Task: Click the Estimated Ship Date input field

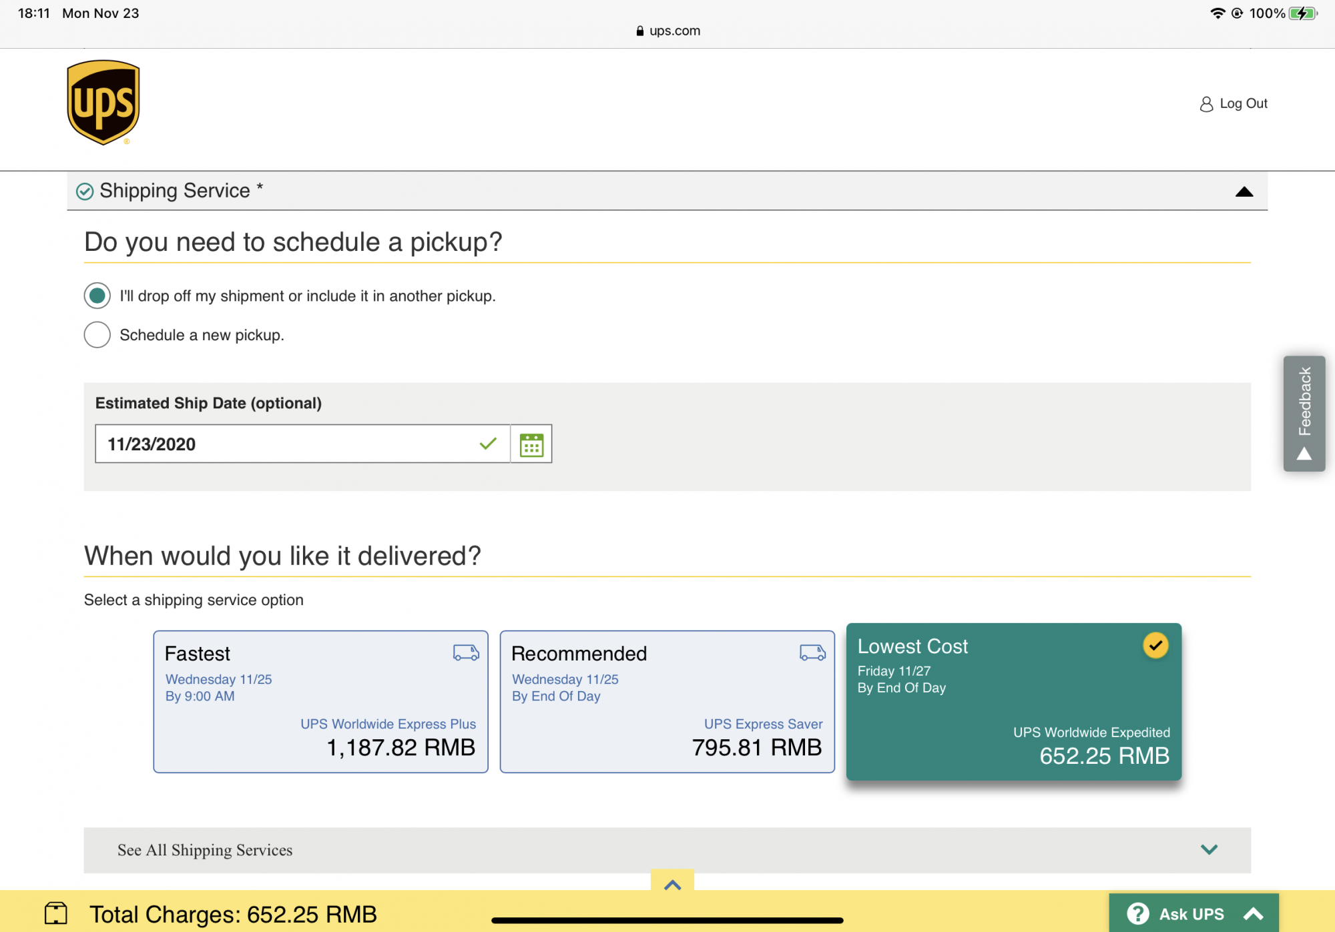Action: coord(302,444)
